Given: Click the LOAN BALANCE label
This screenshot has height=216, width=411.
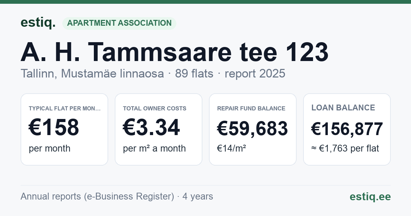Looking at the screenshot, I should click(x=343, y=108).
